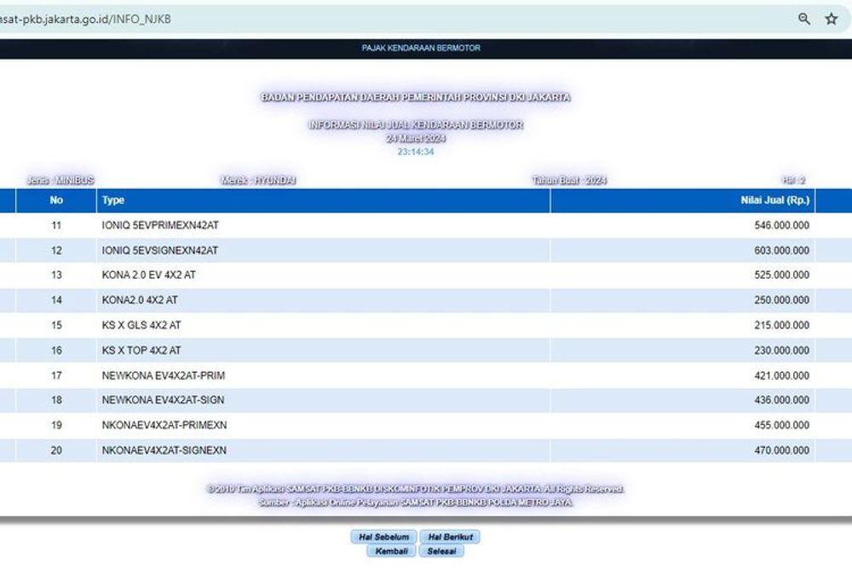The image size is (852, 568).
Task: Select the NEWKONA EV4X2AT-PRIM row
Action: pos(163,376)
